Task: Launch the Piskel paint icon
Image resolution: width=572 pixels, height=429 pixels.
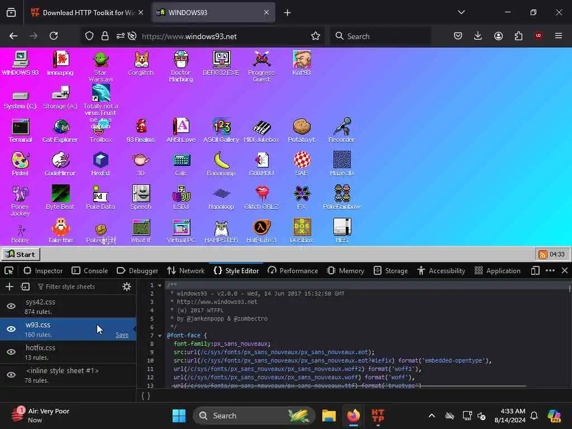Action: 21,164
